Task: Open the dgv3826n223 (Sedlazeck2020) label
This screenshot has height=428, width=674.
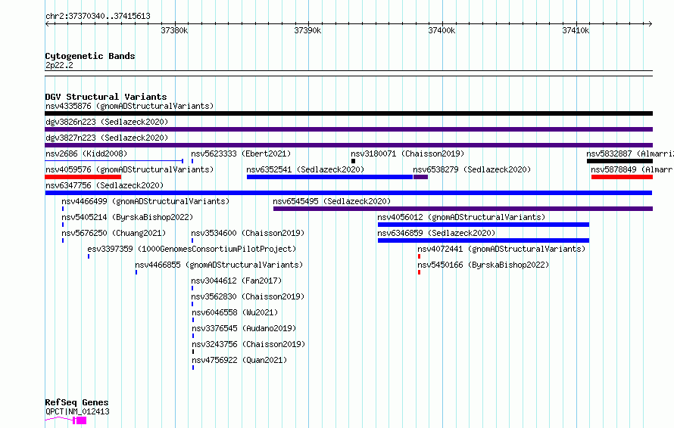Action: click(107, 122)
